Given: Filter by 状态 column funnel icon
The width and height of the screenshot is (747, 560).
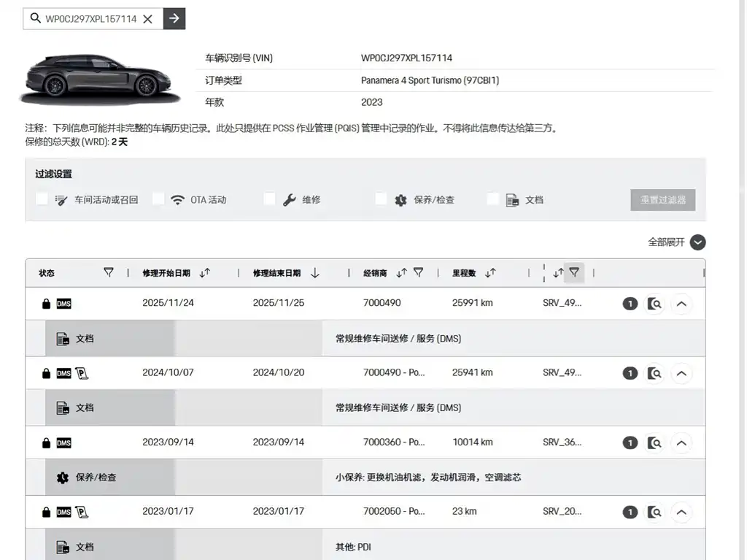Looking at the screenshot, I should (109, 272).
